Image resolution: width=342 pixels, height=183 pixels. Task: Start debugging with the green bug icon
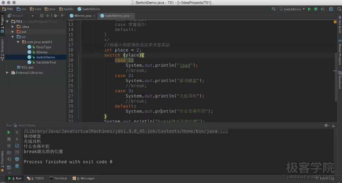coord(316,9)
